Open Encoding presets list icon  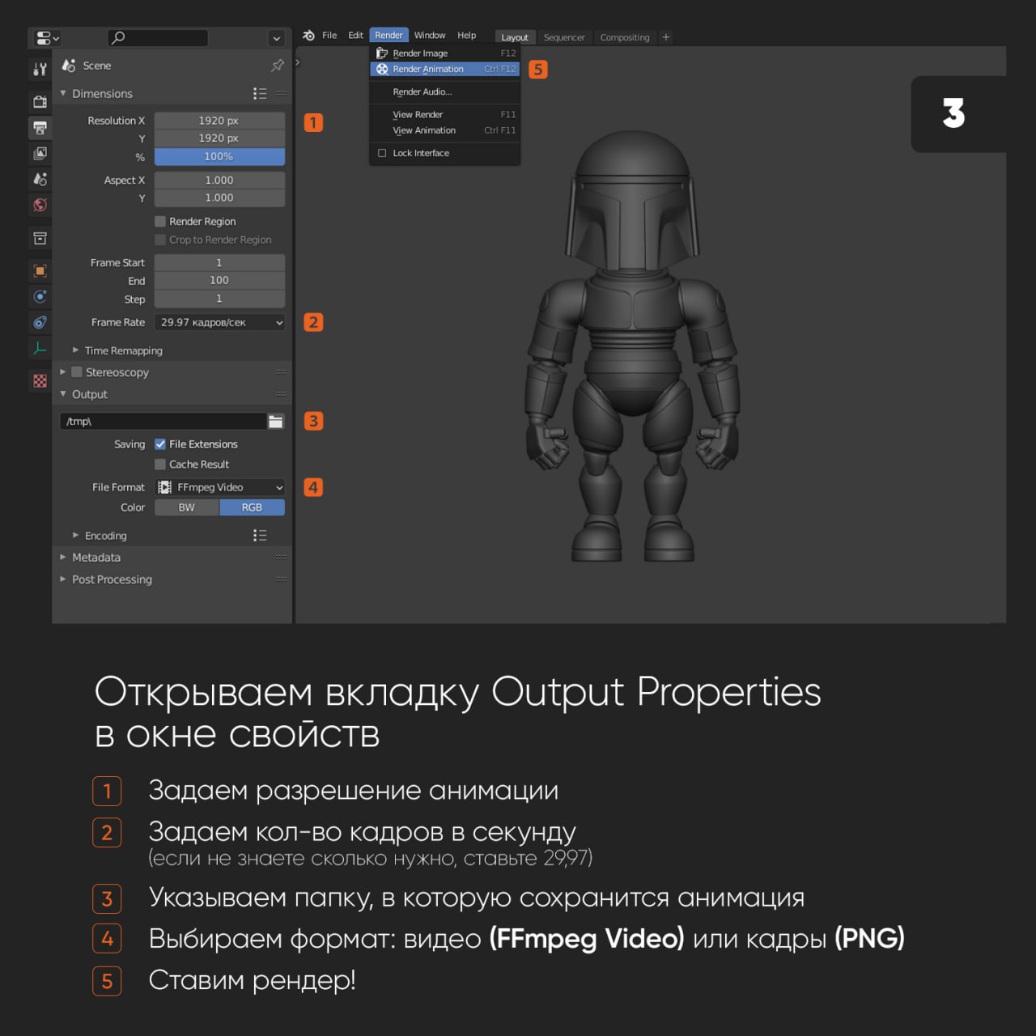pos(260,536)
